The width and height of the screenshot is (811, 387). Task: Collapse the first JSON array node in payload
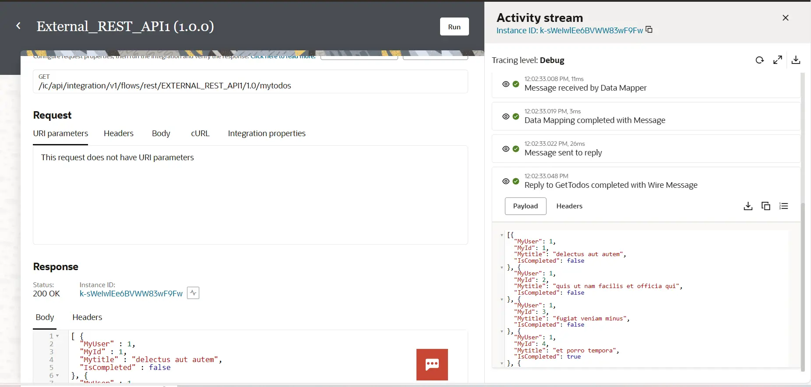click(x=502, y=235)
